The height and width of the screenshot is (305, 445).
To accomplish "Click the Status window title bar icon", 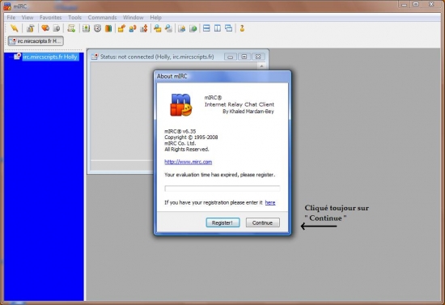I will [x=95, y=57].
